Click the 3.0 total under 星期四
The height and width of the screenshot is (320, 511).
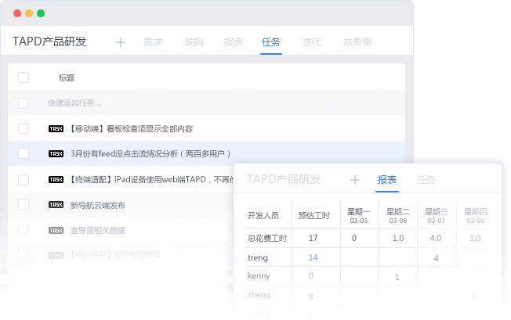point(475,239)
